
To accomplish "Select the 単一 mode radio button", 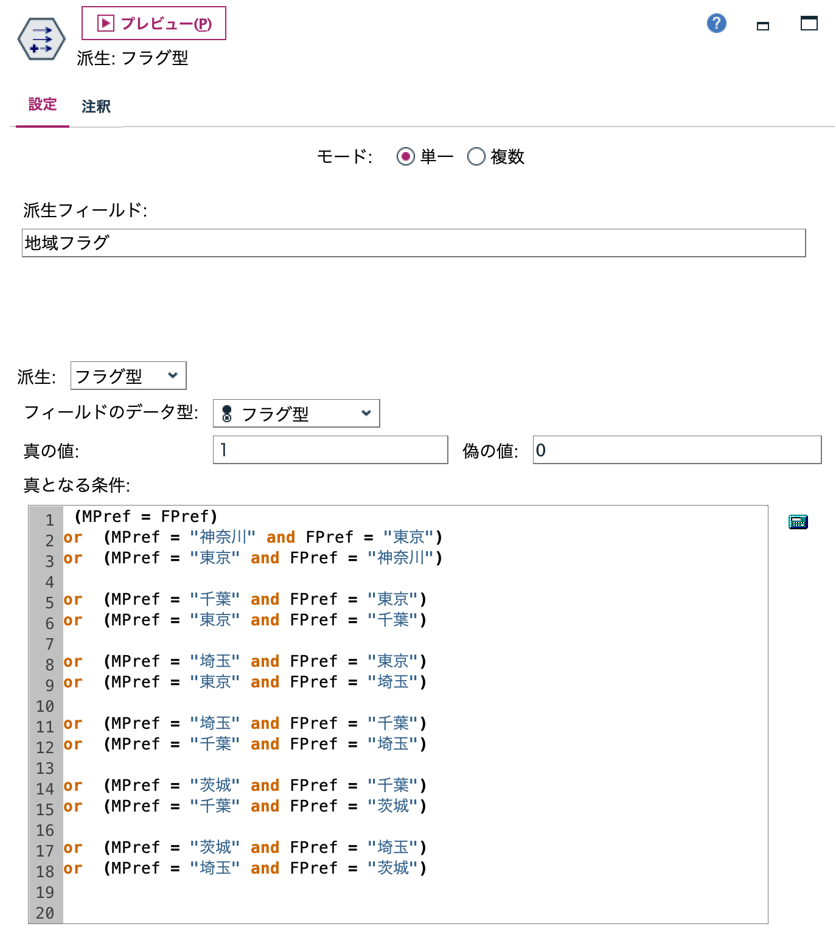I will pyautogui.click(x=406, y=156).
